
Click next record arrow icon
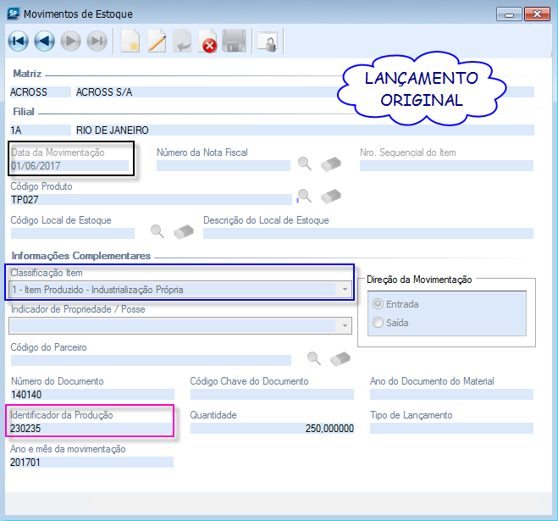70,41
